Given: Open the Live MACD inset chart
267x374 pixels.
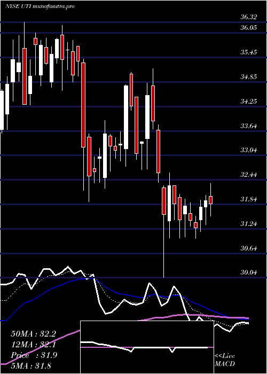Looking at the screenshot, I should point(147,347).
